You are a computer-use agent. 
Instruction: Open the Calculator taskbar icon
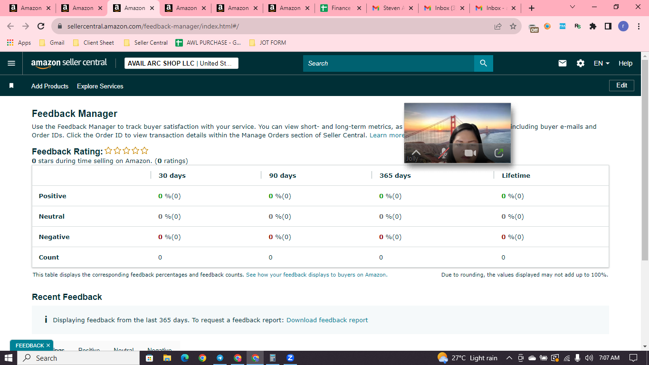[273, 358]
